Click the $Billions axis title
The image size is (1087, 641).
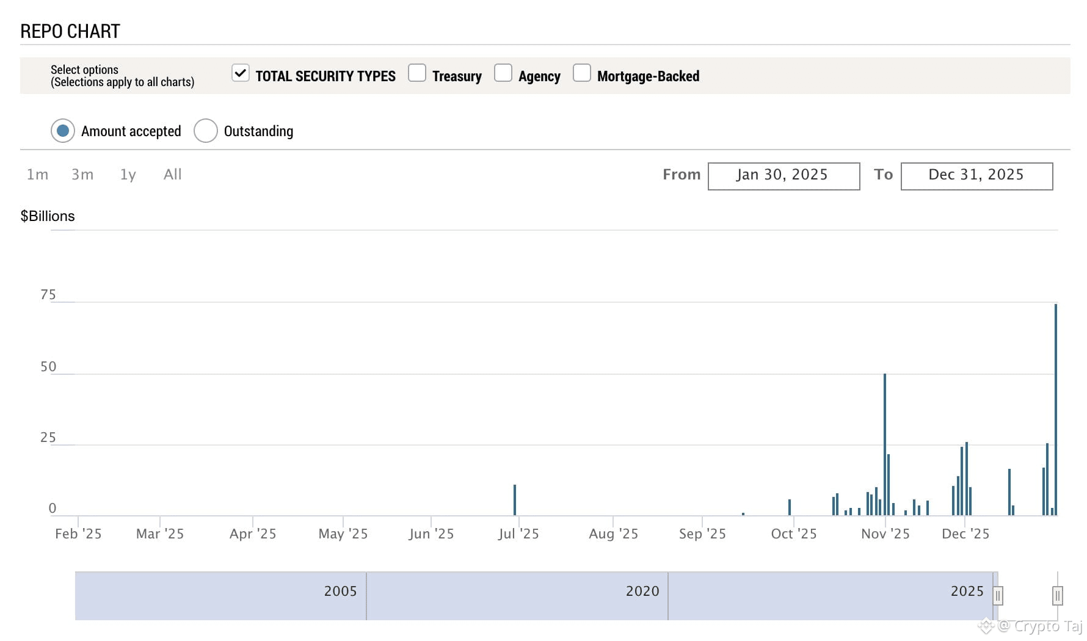(x=48, y=216)
